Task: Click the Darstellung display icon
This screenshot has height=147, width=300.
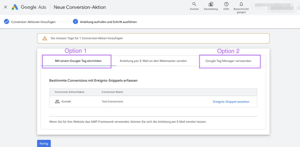Action: coord(211,5)
